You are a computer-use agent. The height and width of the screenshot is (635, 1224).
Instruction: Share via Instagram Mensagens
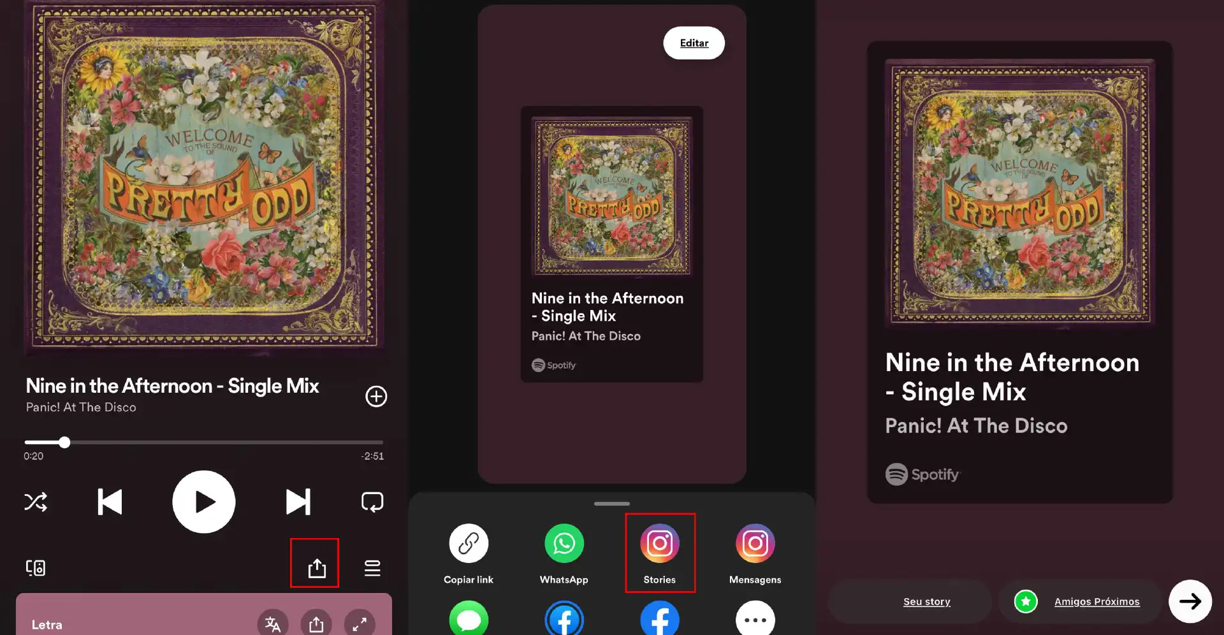755,544
